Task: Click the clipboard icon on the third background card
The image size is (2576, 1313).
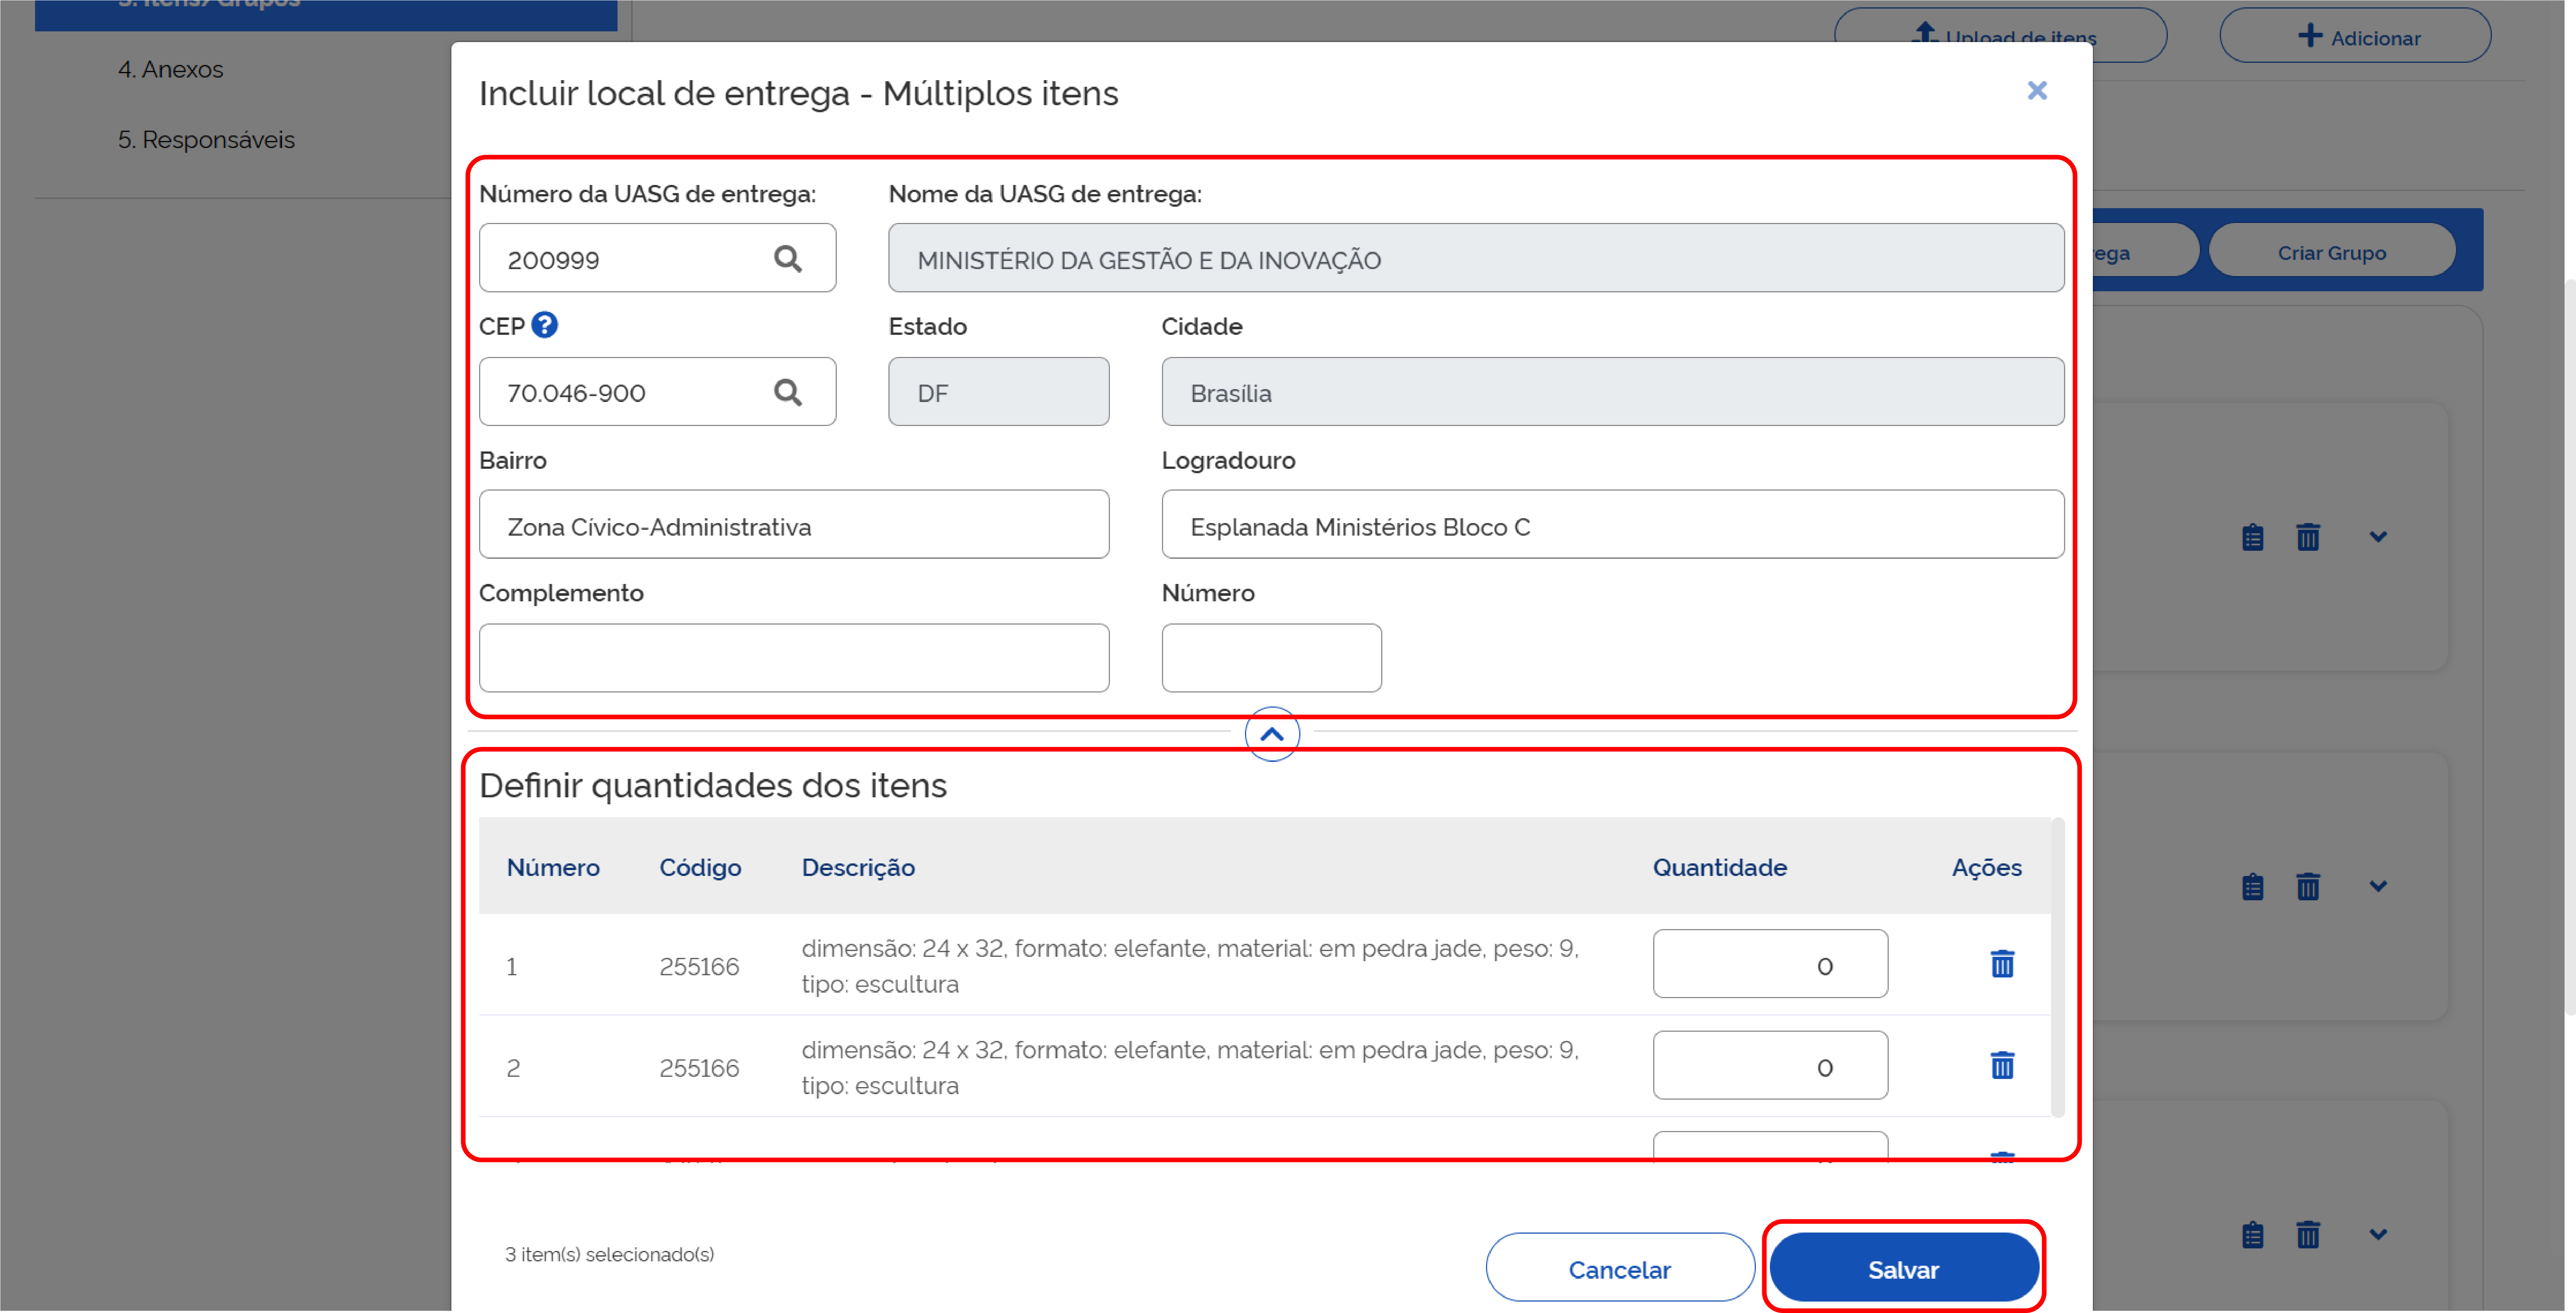Action: [2252, 1235]
